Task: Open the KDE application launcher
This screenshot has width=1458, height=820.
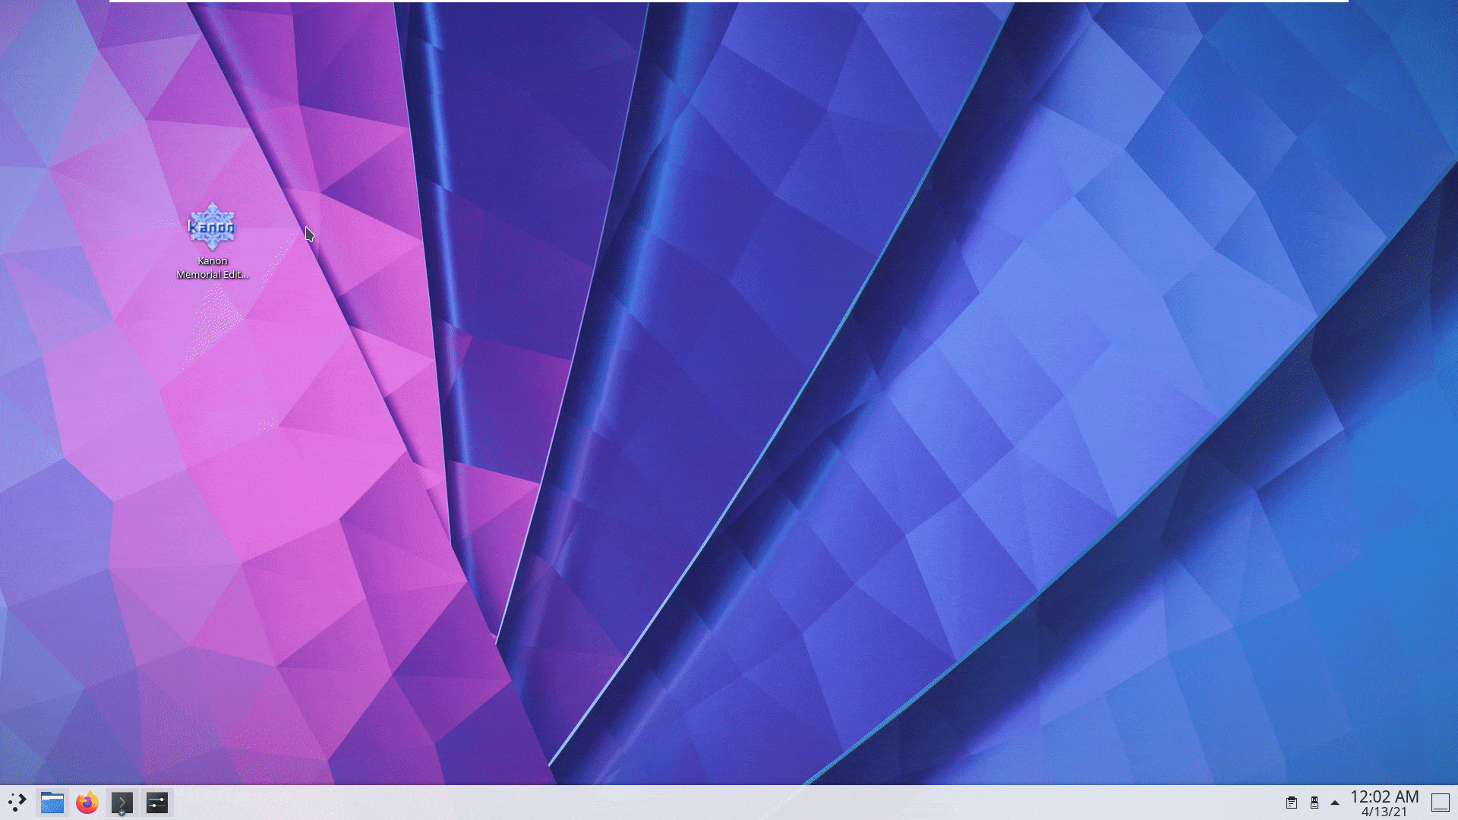Action: [x=17, y=803]
